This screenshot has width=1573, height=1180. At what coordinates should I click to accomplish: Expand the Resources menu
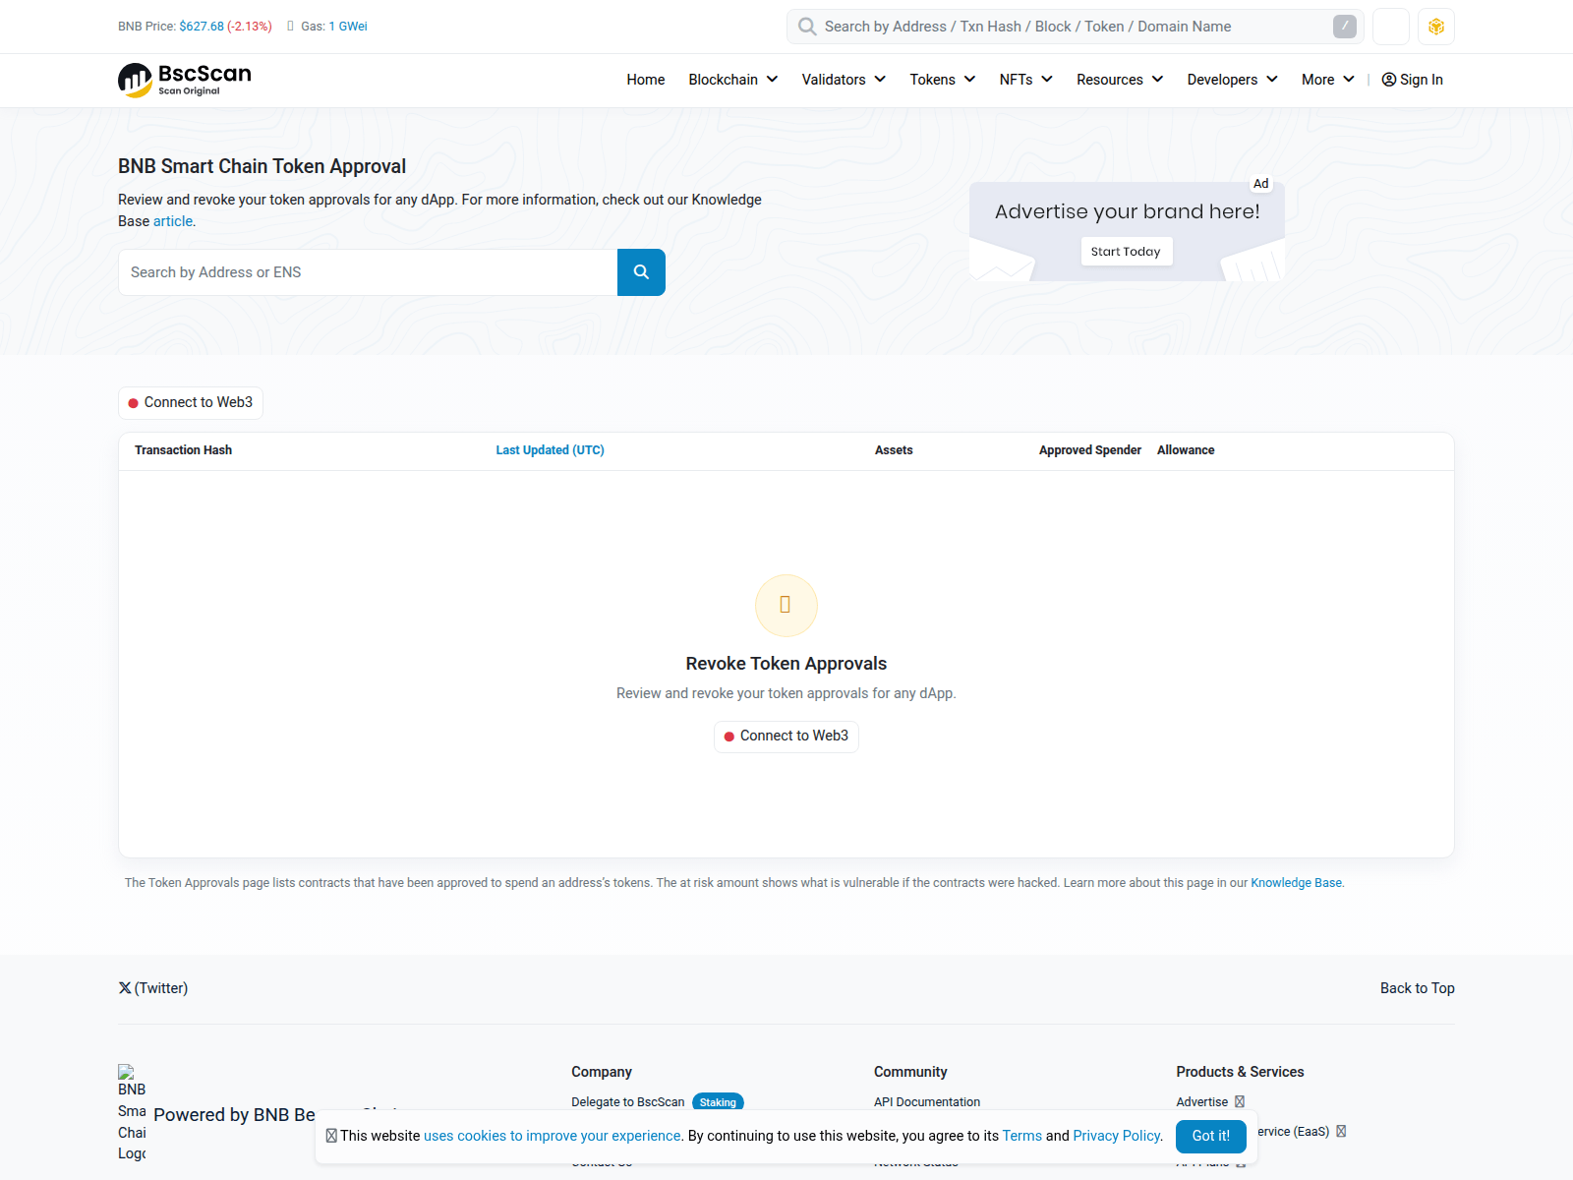click(x=1120, y=80)
